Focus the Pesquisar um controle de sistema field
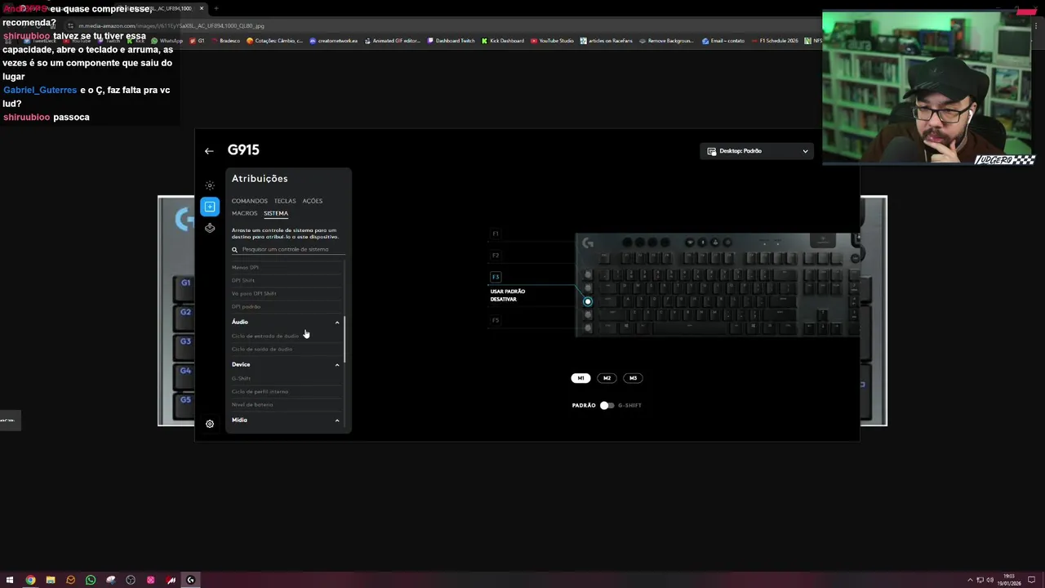Screen dimensions: 1045x588 pyautogui.click(x=287, y=249)
